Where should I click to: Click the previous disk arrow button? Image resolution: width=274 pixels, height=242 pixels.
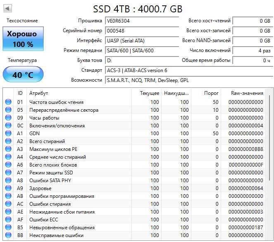pos(7,9)
